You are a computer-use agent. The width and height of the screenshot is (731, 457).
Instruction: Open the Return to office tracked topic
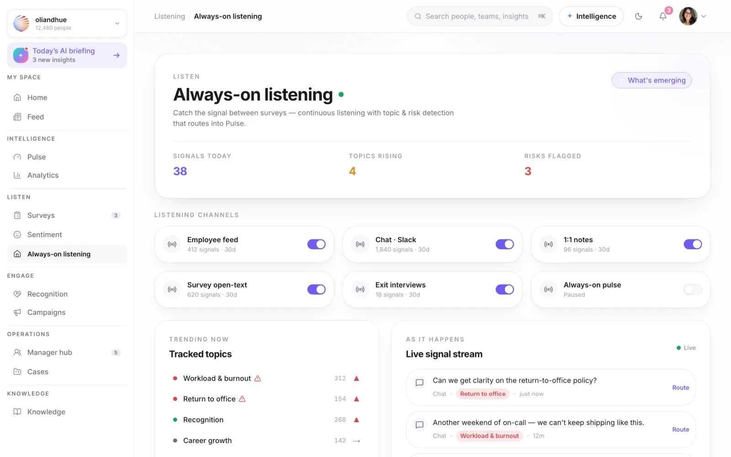(x=267, y=399)
